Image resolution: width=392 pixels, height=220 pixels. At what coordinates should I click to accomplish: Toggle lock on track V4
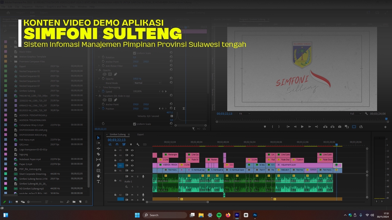point(115,155)
